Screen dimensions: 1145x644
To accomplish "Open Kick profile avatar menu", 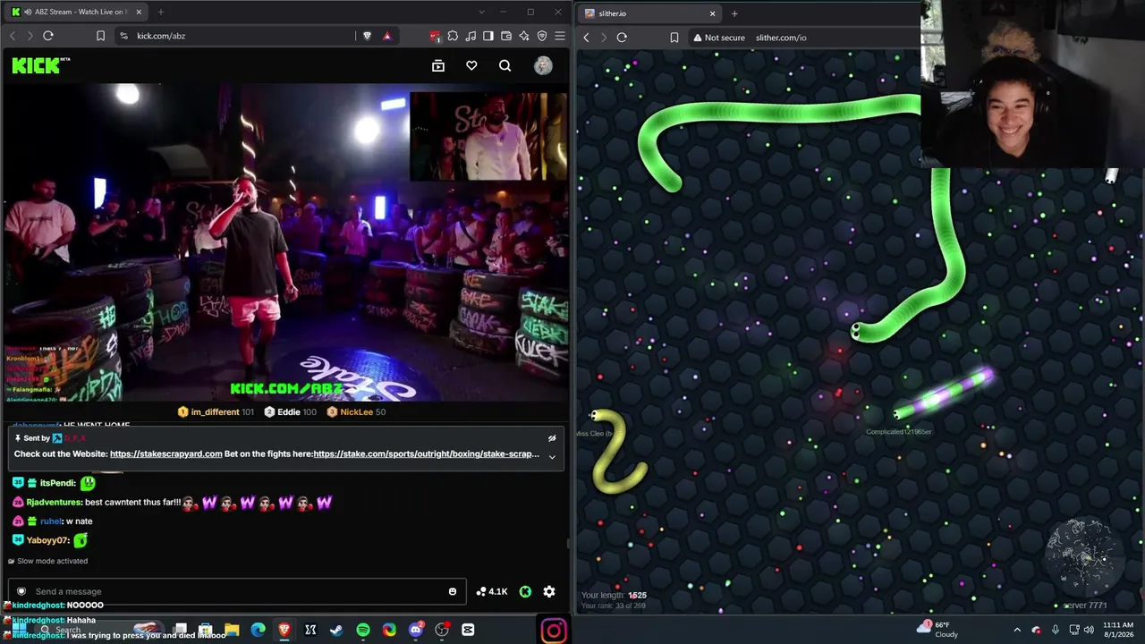I will tap(543, 65).
